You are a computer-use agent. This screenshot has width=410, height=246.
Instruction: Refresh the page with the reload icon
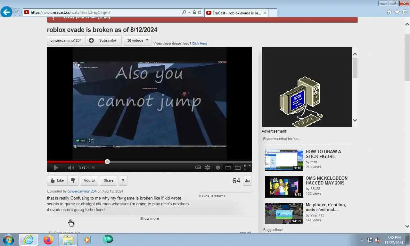(199, 12)
